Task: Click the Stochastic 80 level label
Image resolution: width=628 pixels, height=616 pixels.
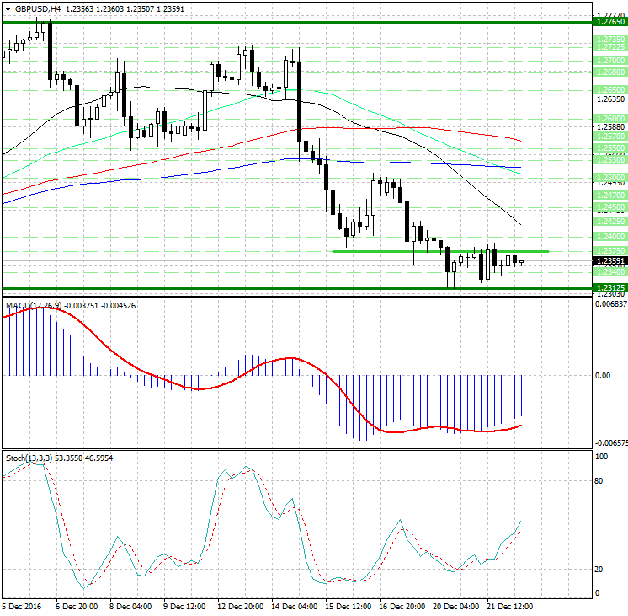Action: click(599, 482)
